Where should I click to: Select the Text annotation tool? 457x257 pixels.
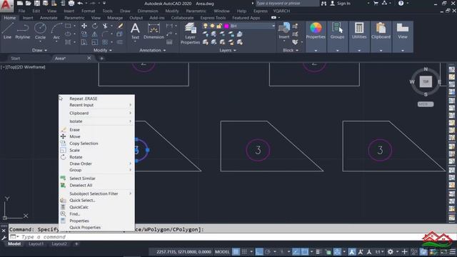135,31
